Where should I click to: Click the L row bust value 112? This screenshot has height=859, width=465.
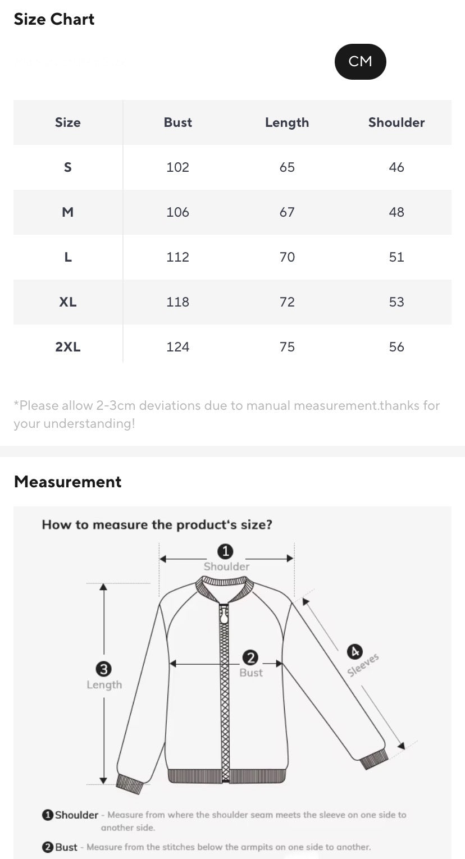click(x=177, y=257)
